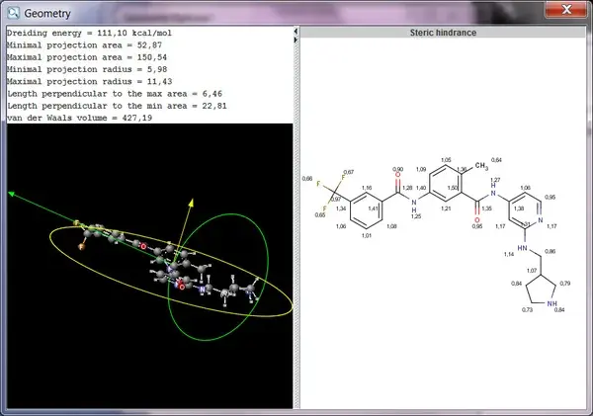593x416 pixels.
Task: Click the hindrance value 1,28
Action: tap(407, 188)
